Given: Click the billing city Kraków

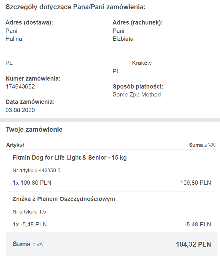Looking at the screenshot, I should tap(142, 63).
